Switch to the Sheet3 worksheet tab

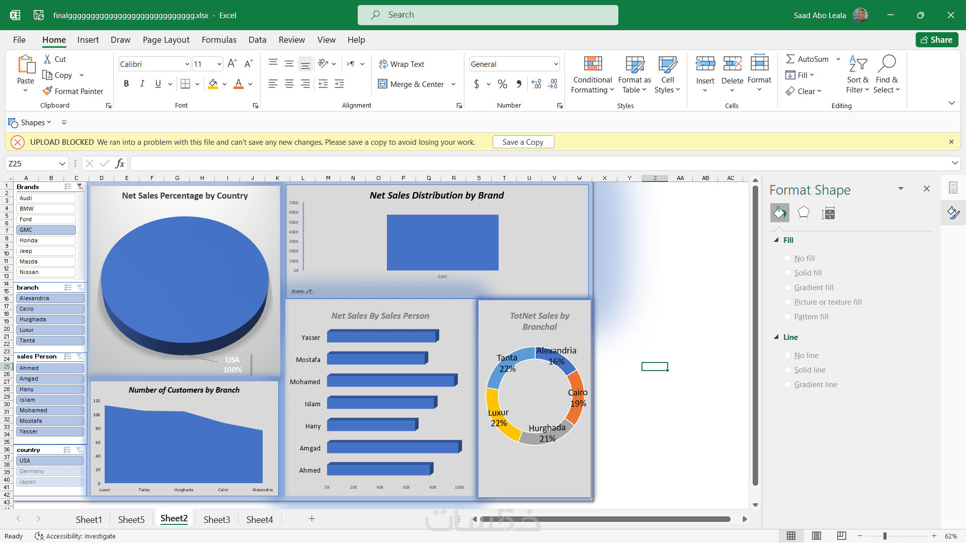pos(216,519)
